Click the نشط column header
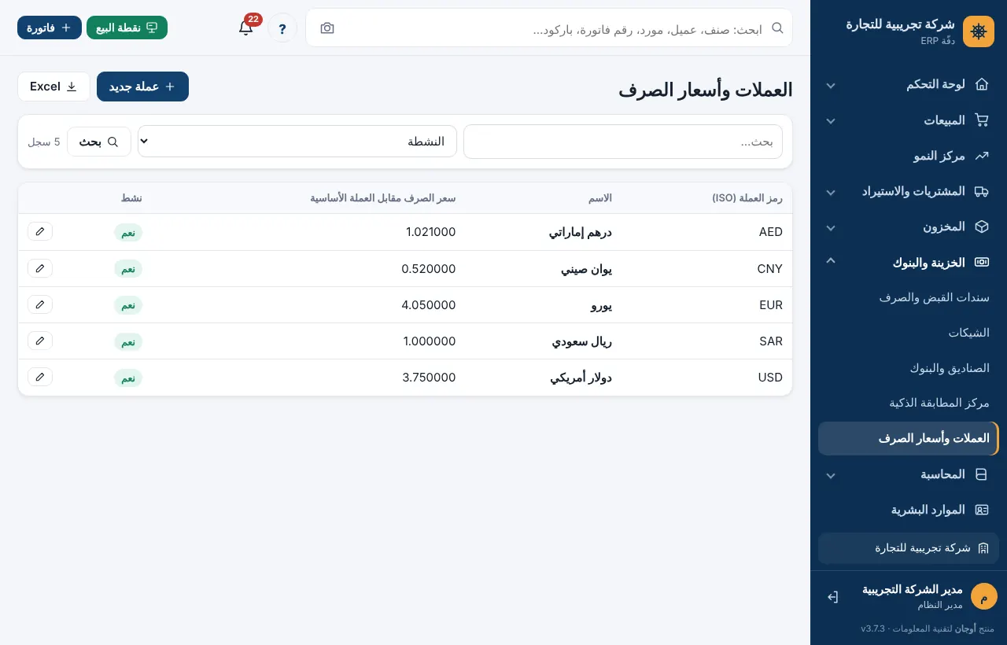This screenshot has width=1007, height=645. tap(131, 198)
